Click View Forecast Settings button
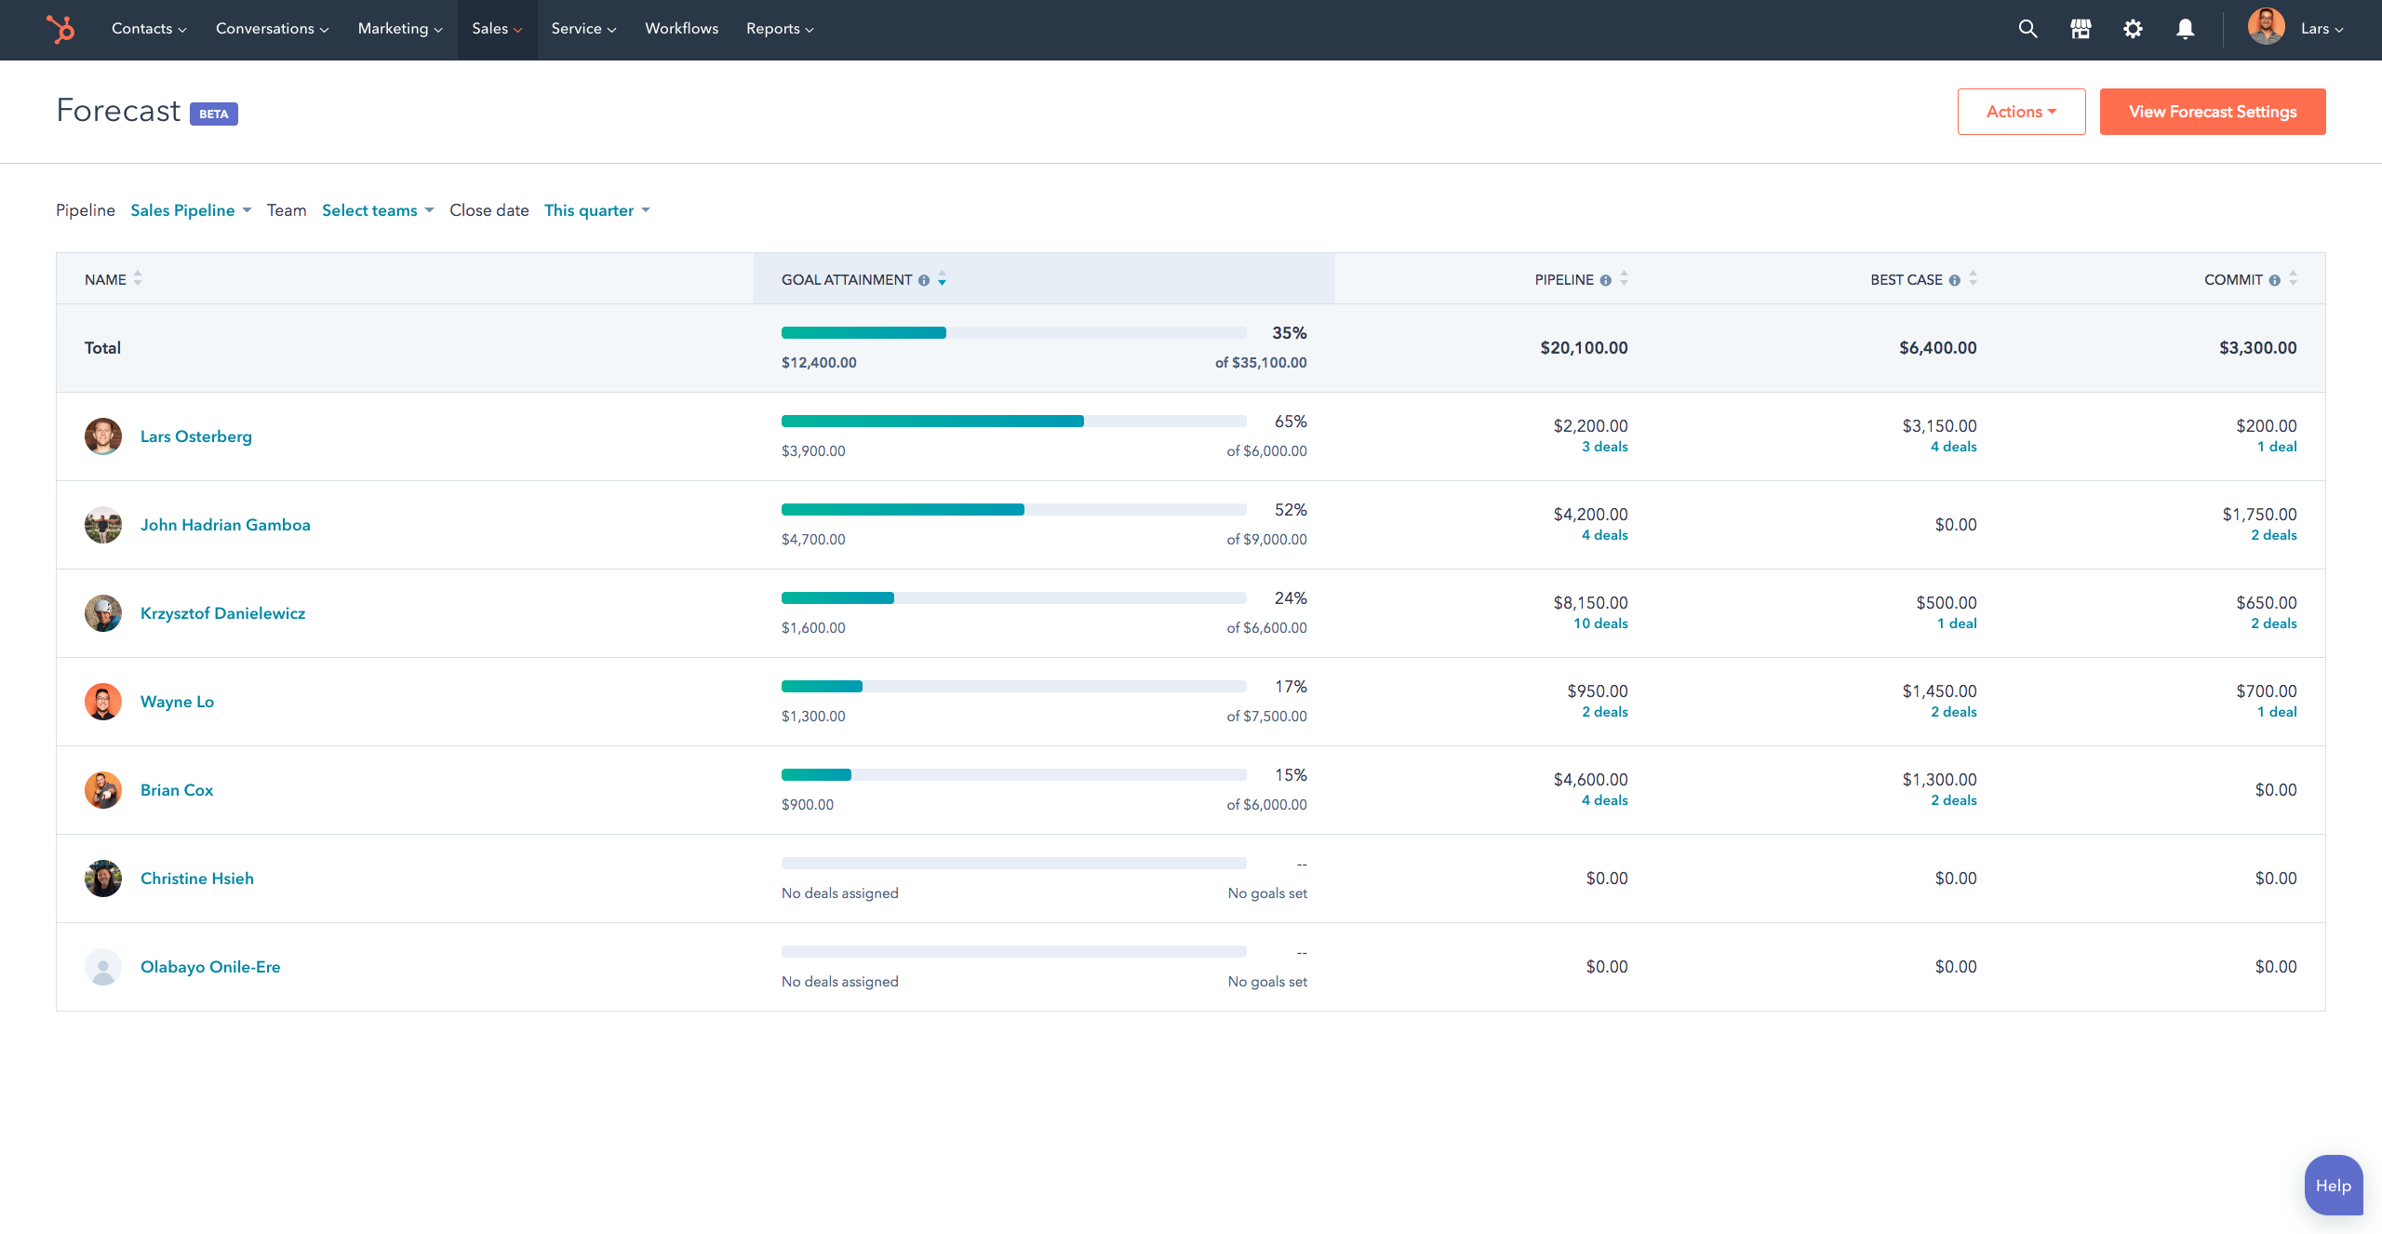 [2212, 112]
